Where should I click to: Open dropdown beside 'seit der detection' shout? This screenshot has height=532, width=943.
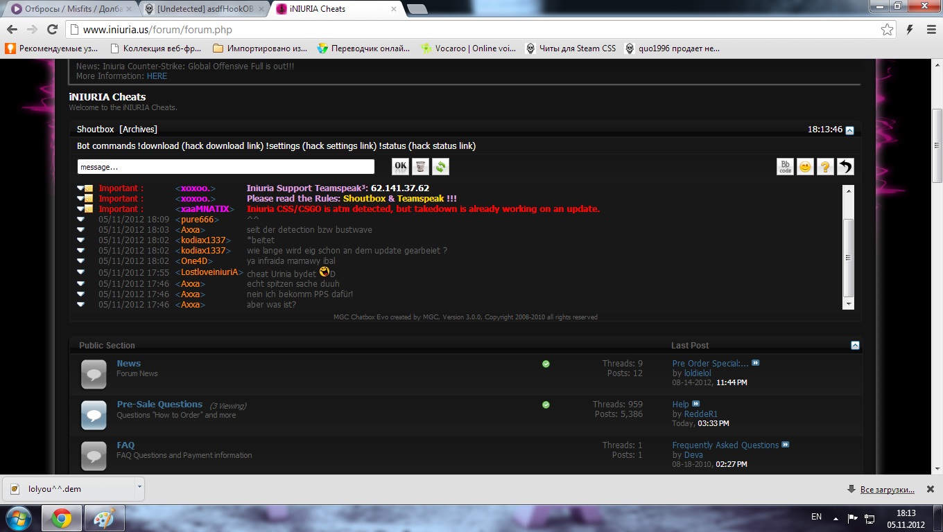(80, 230)
